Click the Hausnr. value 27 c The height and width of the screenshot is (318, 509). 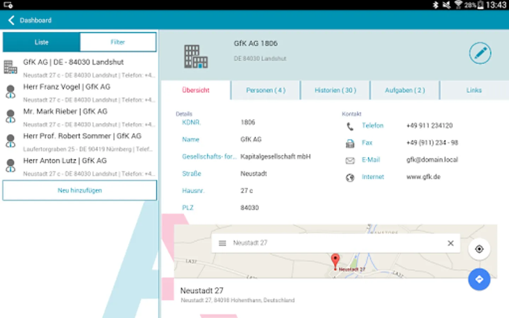coord(247,191)
